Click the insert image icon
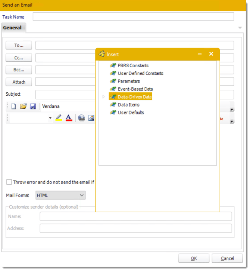 pyautogui.click(x=91, y=118)
